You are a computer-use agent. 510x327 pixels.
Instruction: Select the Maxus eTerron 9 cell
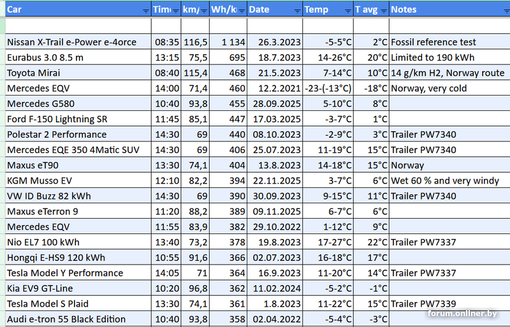click(78, 211)
